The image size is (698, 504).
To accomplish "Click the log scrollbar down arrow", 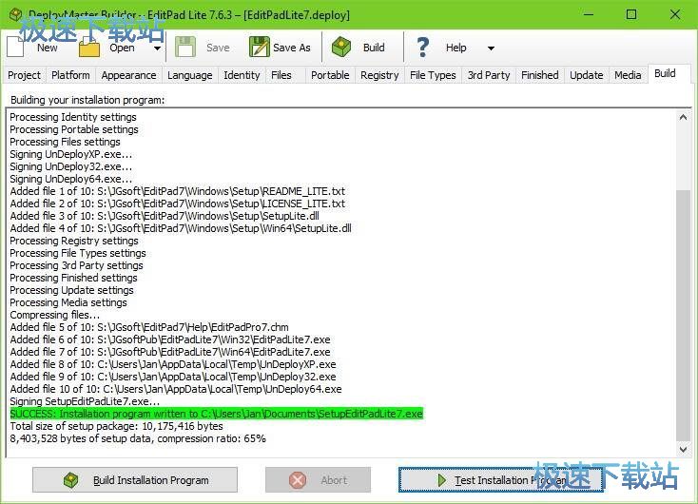I will point(684,449).
